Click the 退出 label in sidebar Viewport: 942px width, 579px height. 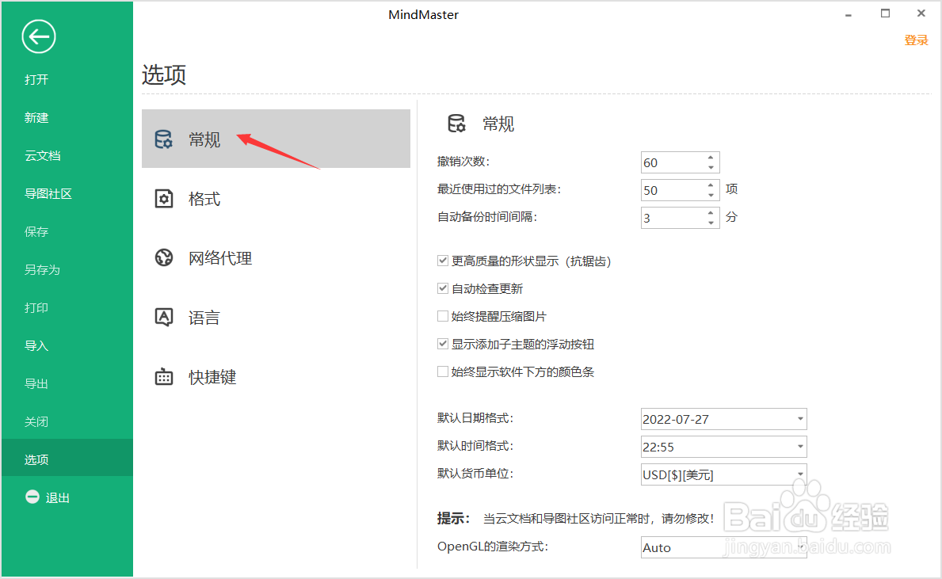(58, 497)
